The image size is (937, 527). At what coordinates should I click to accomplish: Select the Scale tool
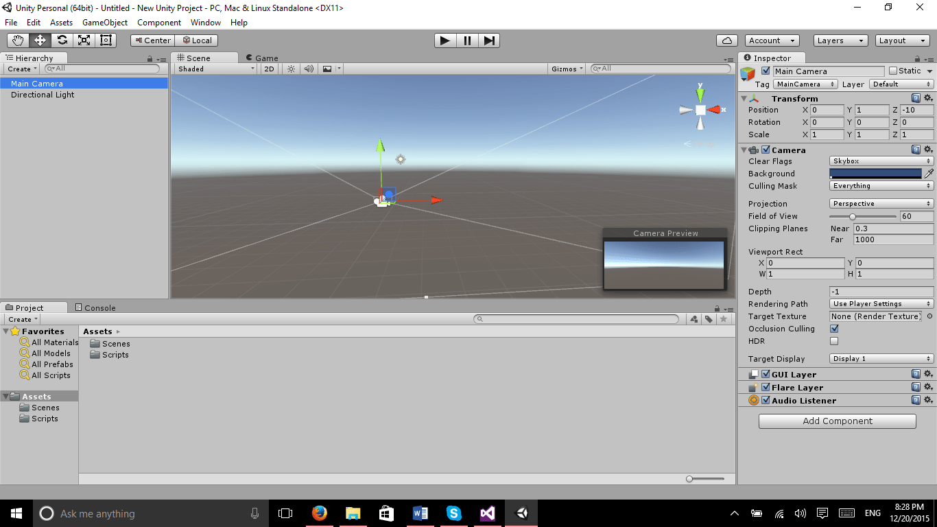[84, 40]
